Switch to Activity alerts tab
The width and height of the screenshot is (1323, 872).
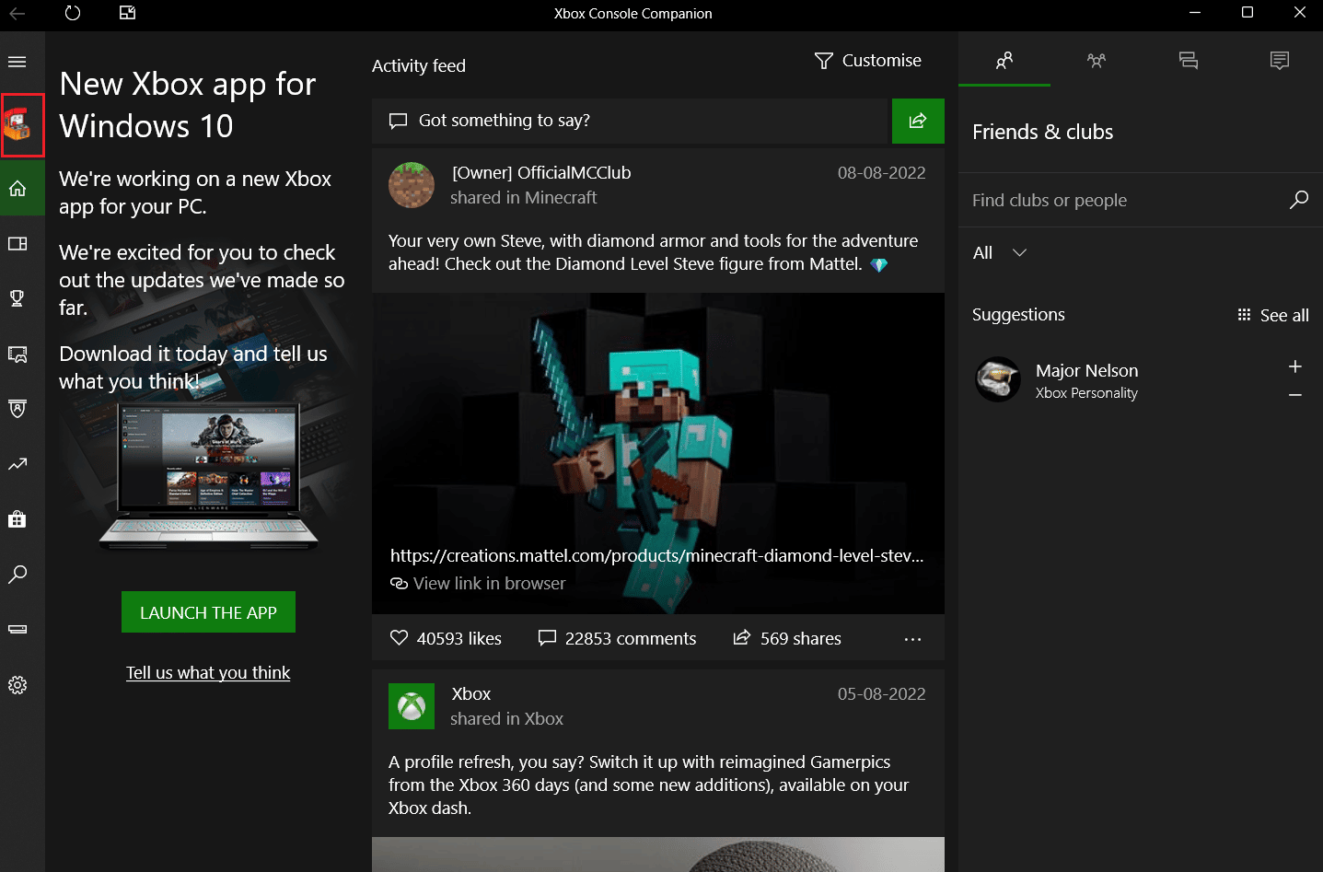1279,61
